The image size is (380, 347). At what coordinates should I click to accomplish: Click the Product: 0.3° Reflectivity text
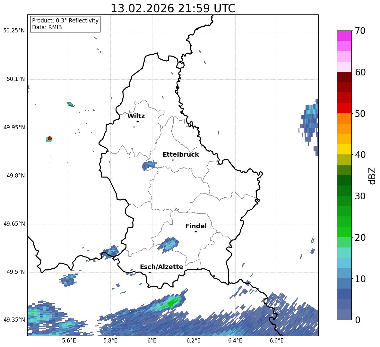[x=65, y=21]
